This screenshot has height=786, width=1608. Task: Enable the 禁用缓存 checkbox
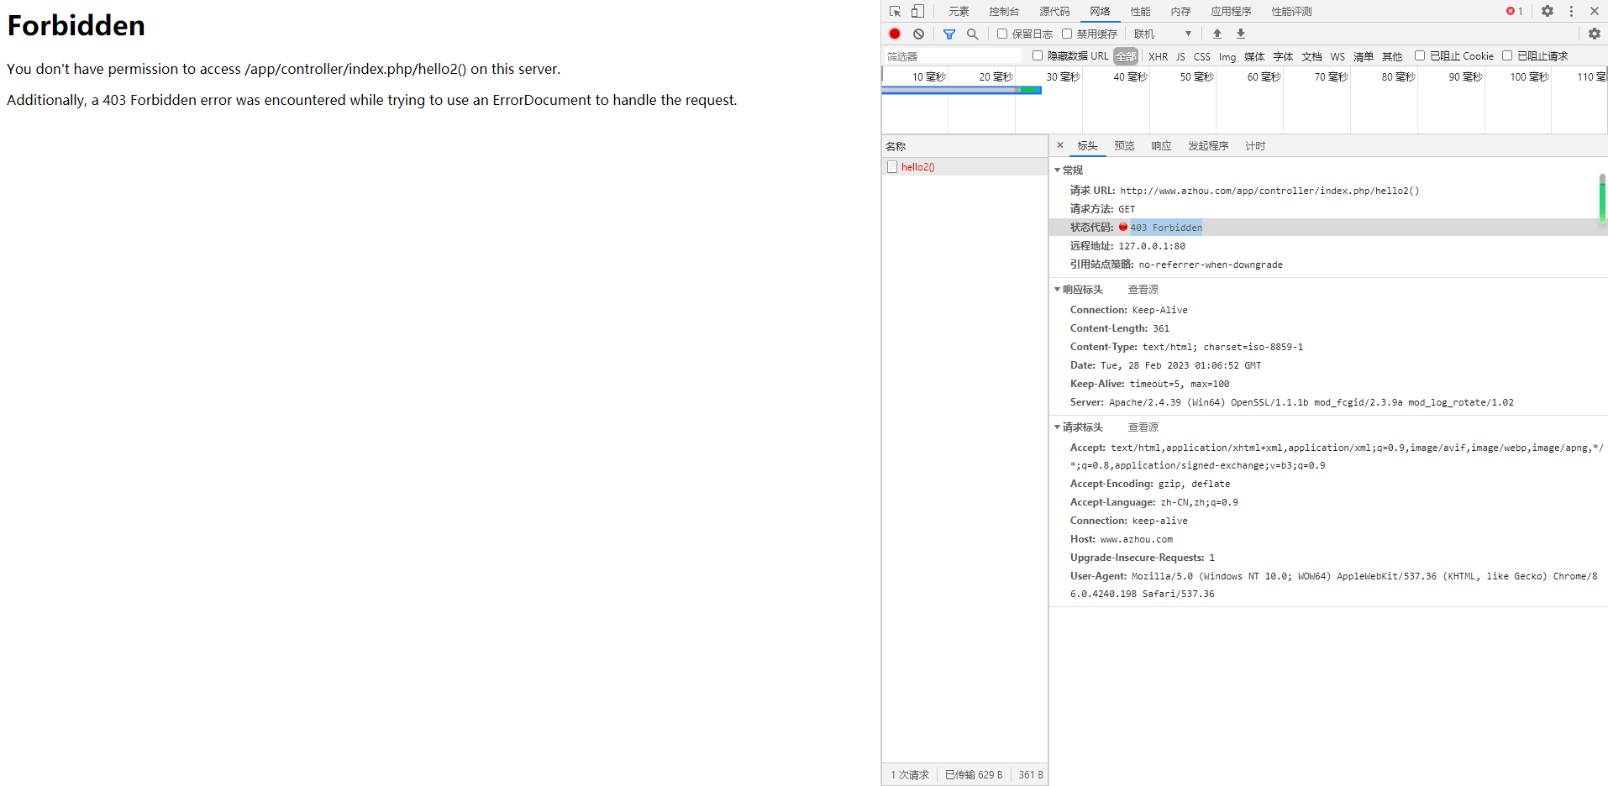click(x=1067, y=34)
